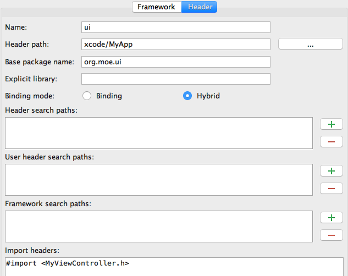Select the Binding mode radio button
The height and width of the screenshot is (276, 348).
(x=87, y=96)
